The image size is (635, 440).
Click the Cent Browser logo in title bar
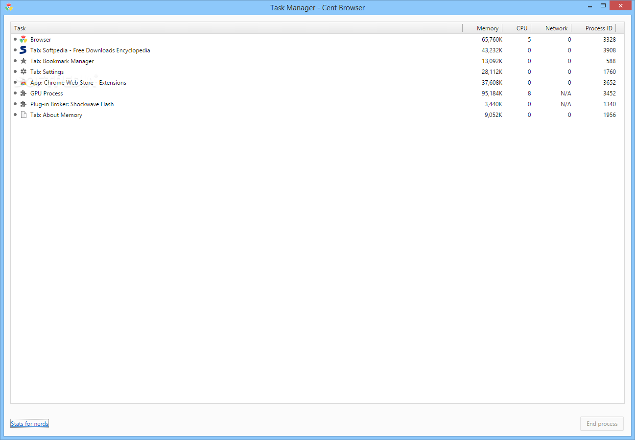coord(9,7)
